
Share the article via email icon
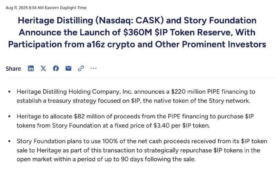click(68, 68)
